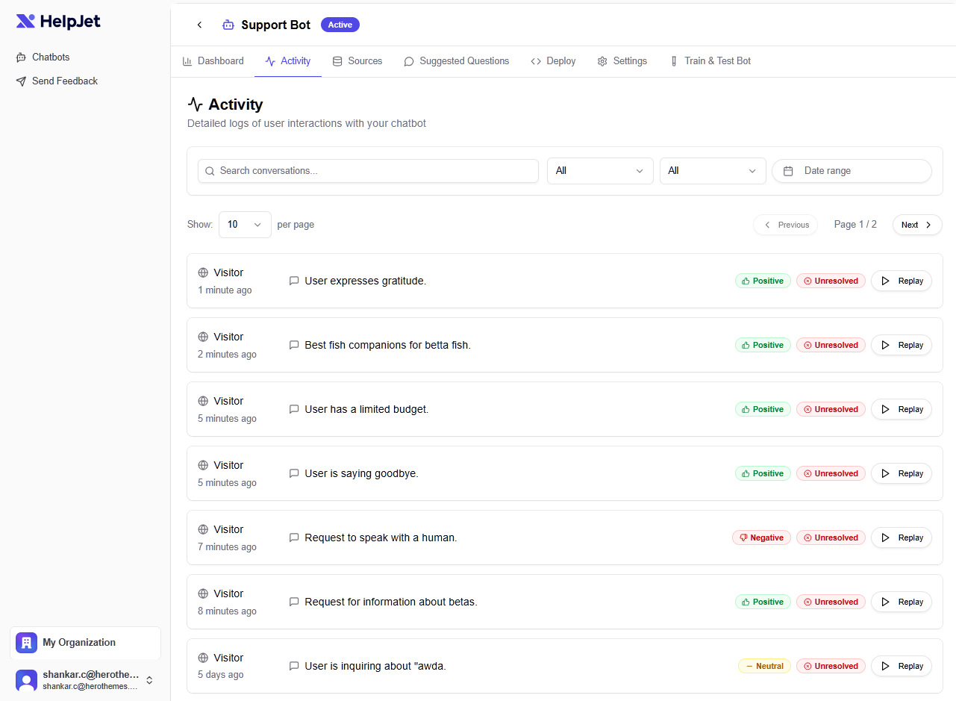Click the Unresolved badge on the goodbye row

click(x=831, y=473)
